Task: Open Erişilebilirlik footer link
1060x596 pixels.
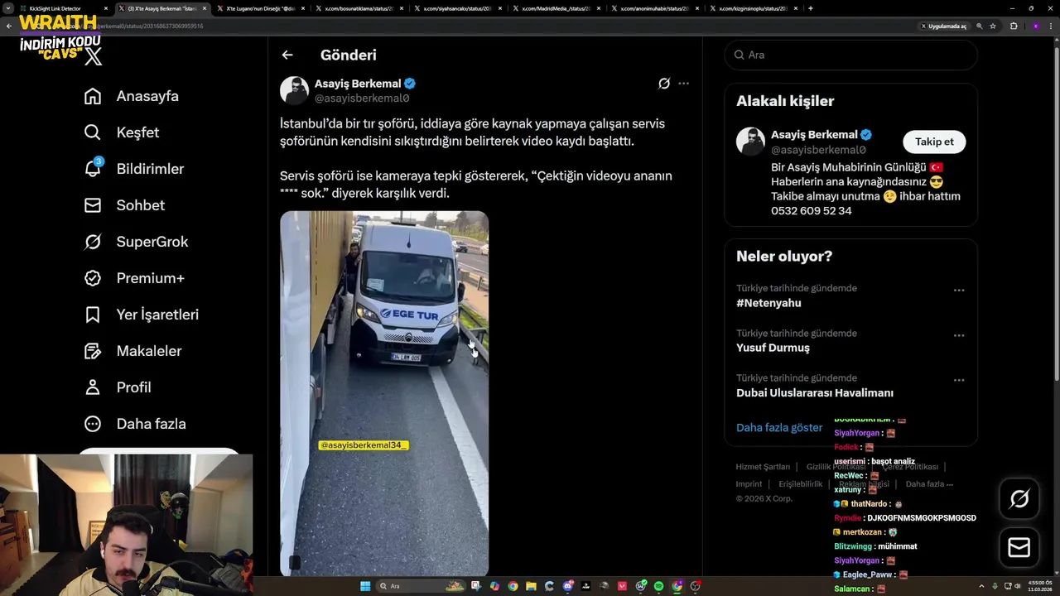Action: click(801, 484)
